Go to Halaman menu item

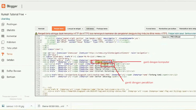11,42
